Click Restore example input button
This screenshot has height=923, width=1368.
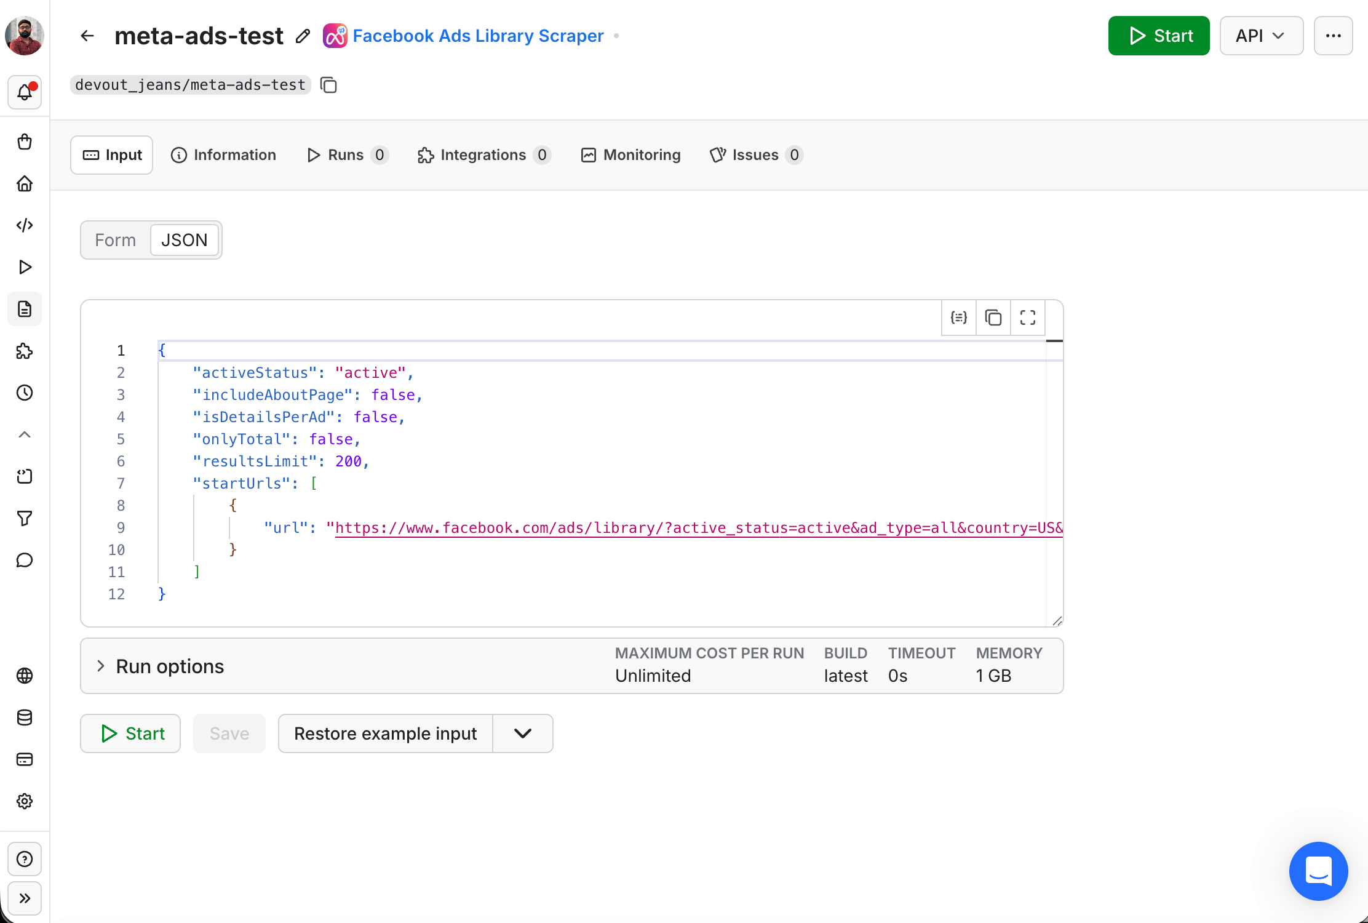point(386,733)
